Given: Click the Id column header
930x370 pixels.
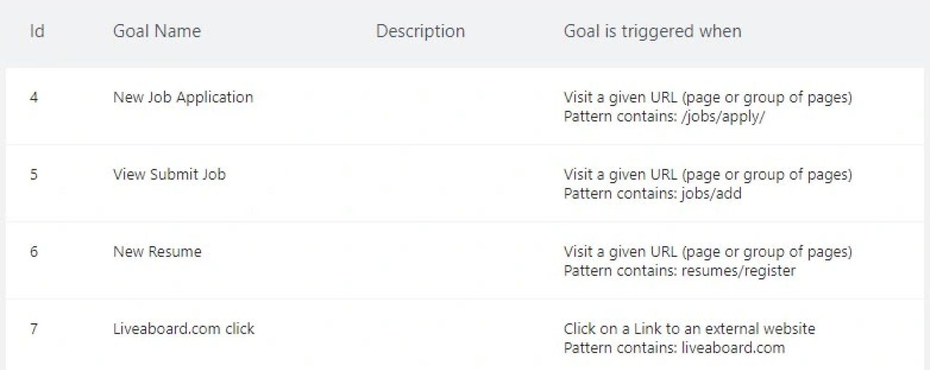Looking at the screenshot, I should pyautogui.click(x=37, y=31).
